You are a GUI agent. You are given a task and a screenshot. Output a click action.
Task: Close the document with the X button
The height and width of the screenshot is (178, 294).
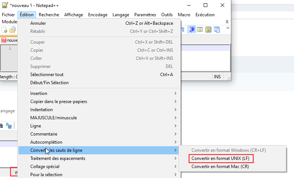(x=227, y=22)
